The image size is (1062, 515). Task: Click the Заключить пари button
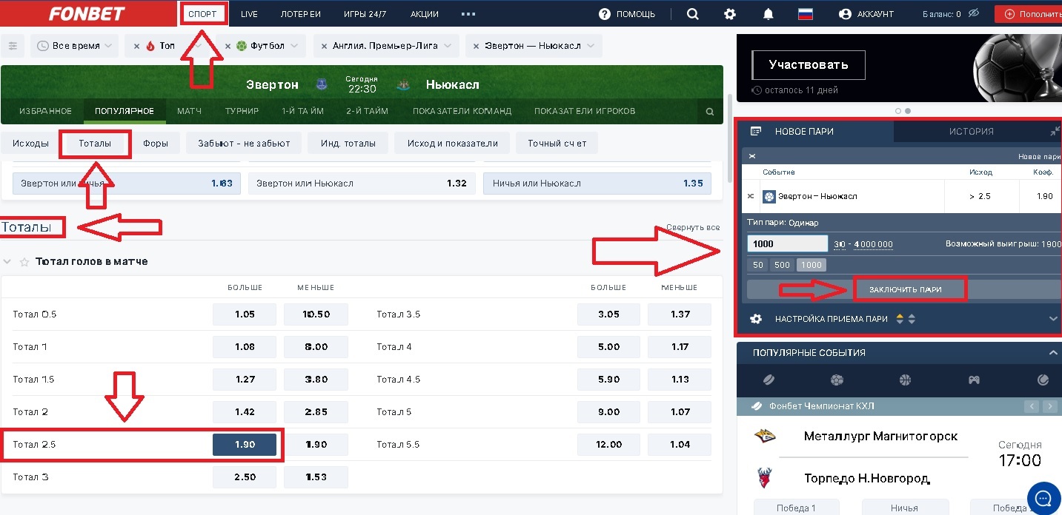[x=904, y=289]
